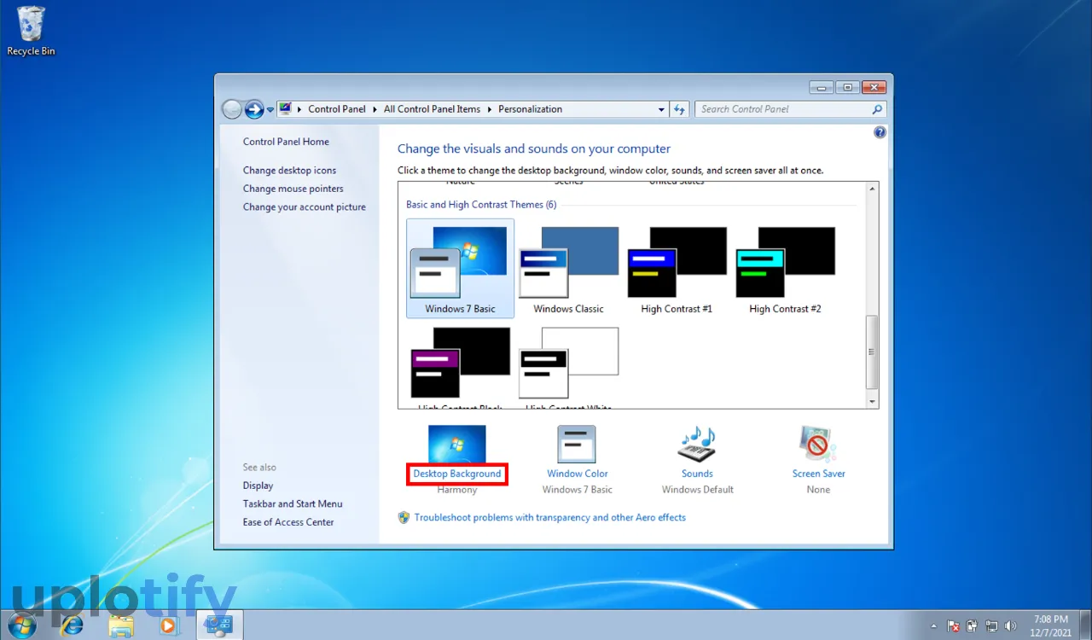Close the Personalization window
1092x640 pixels.
pos(874,87)
